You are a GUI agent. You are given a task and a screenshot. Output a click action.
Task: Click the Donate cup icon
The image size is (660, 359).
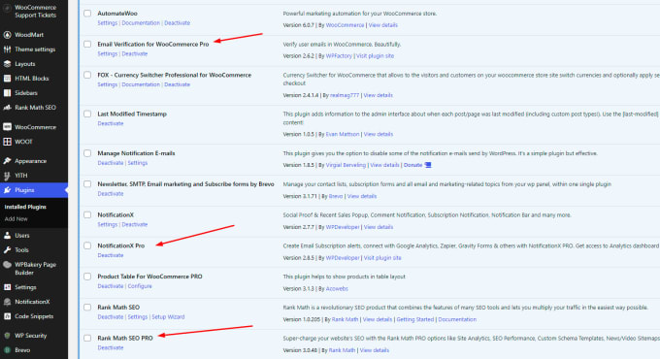[x=428, y=165]
